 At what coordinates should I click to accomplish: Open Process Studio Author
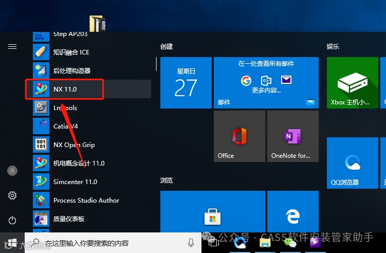(x=91, y=200)
